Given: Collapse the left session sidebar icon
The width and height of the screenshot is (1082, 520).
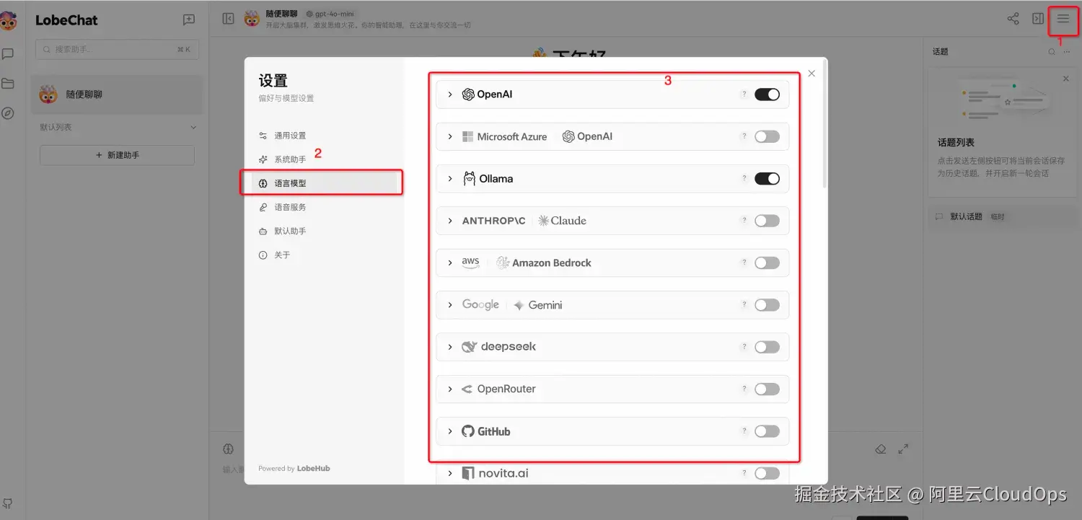Looking at the screenshot, I should pos(228,19).
